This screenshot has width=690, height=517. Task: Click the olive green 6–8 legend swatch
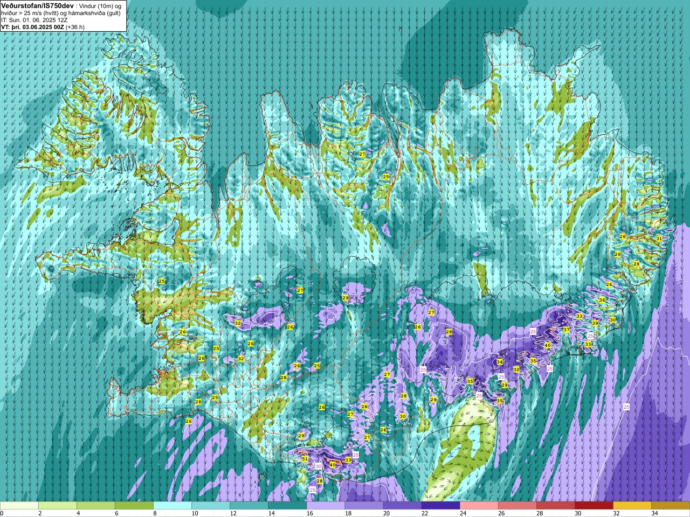tap(134, 506)
